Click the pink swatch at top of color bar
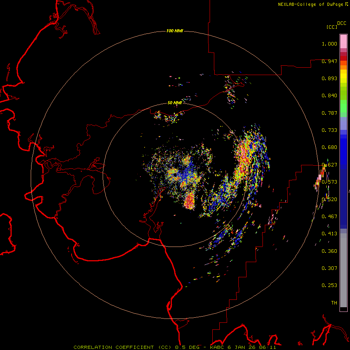This screenshot has height=350, width=350. [x=343, y=42]
